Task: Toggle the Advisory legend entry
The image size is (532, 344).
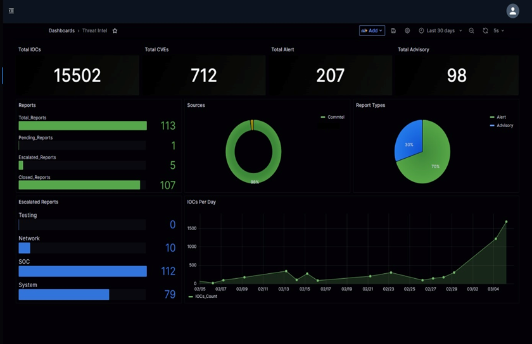Action: 504,125
